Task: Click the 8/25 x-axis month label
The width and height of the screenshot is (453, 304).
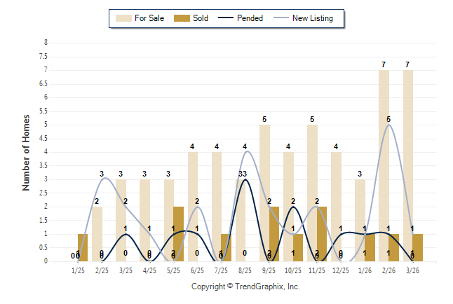Action: tap(245, 270)
